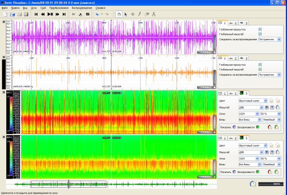Toggle green Воспроизвести indicator in upper spectrogram properties

pyautogui.click(x=257, y=127)
